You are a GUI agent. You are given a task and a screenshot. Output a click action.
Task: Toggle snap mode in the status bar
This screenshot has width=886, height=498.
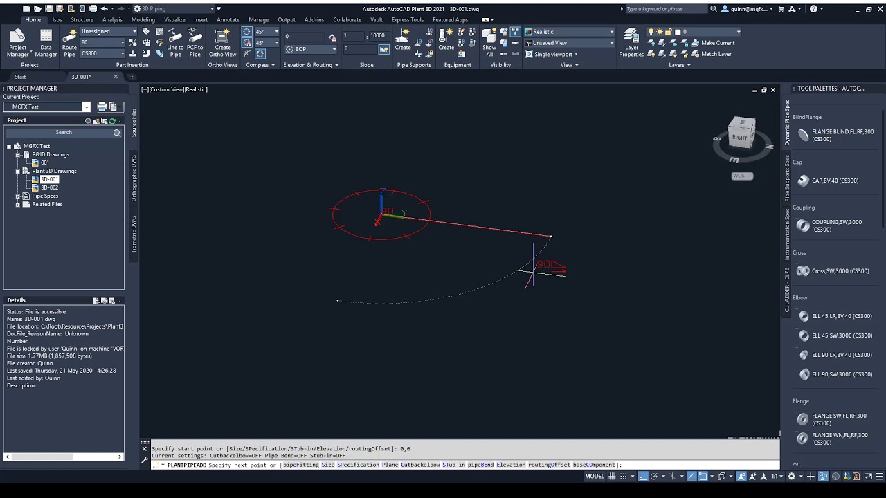point(624,476)
